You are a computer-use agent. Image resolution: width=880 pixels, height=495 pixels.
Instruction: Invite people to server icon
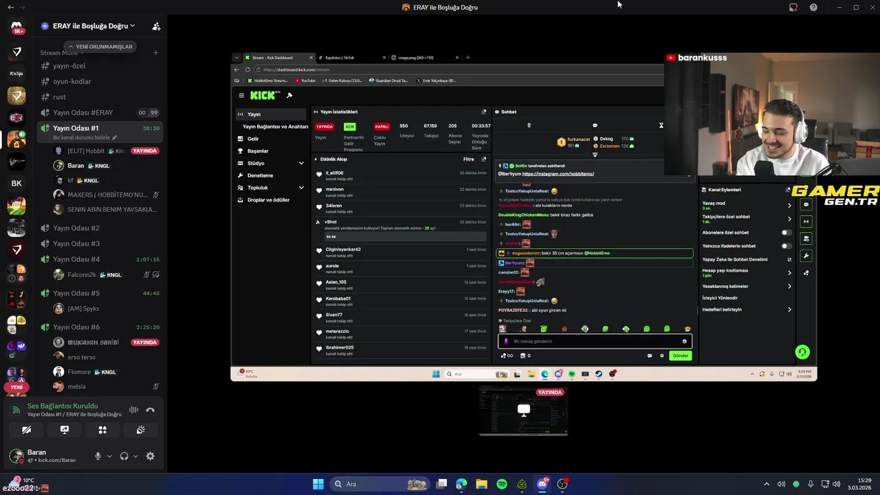click(156, 26)
